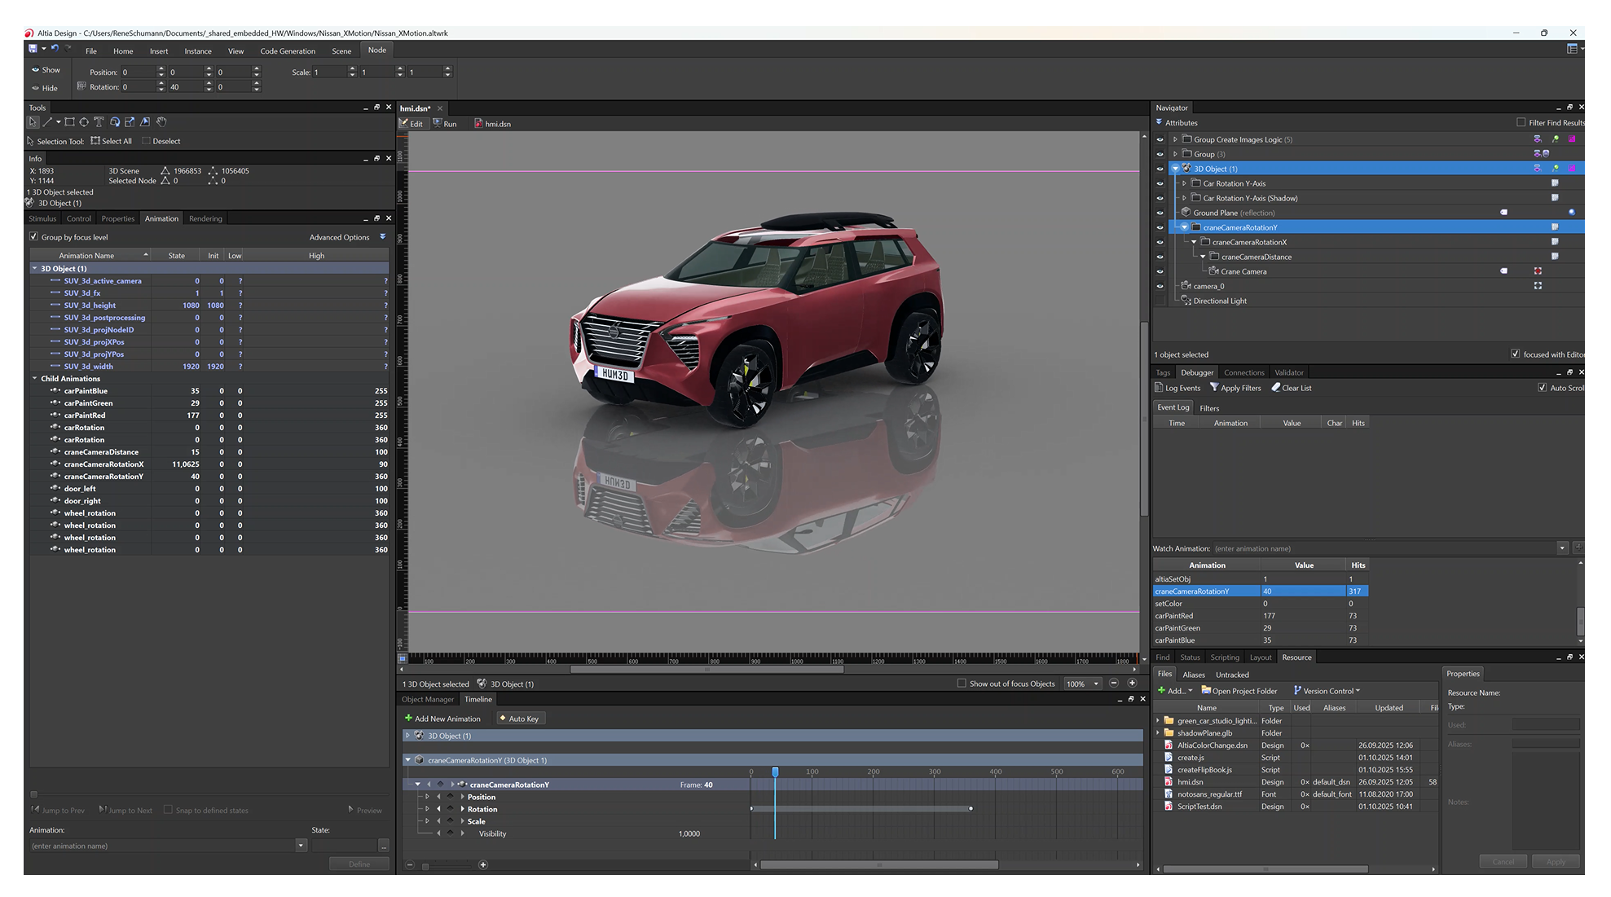Click the timeline zoom slider handle
The image size is (1611, 897).
pyautogui.click(x=425, y=866)
